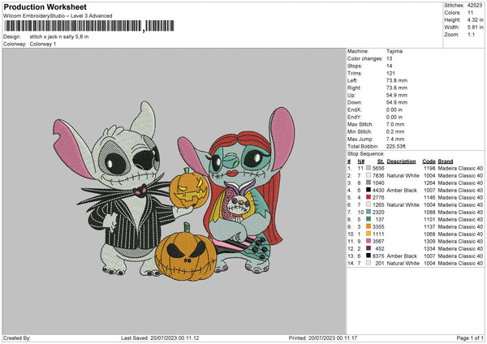Select the red swatch beside 2776
Screen dimensions: 487x344
[368, 197]
